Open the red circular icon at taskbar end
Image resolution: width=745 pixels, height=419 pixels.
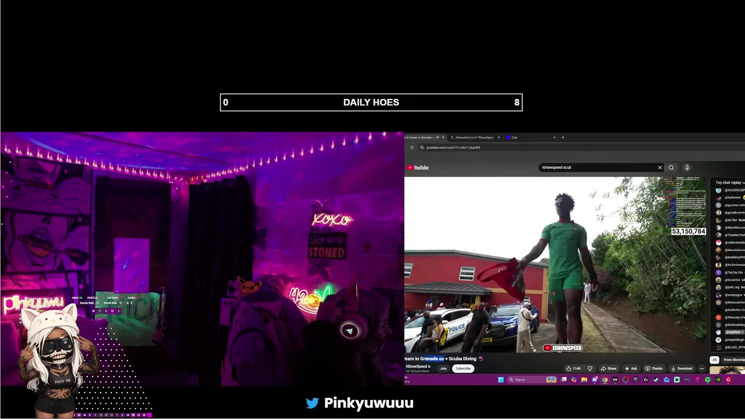728,379
